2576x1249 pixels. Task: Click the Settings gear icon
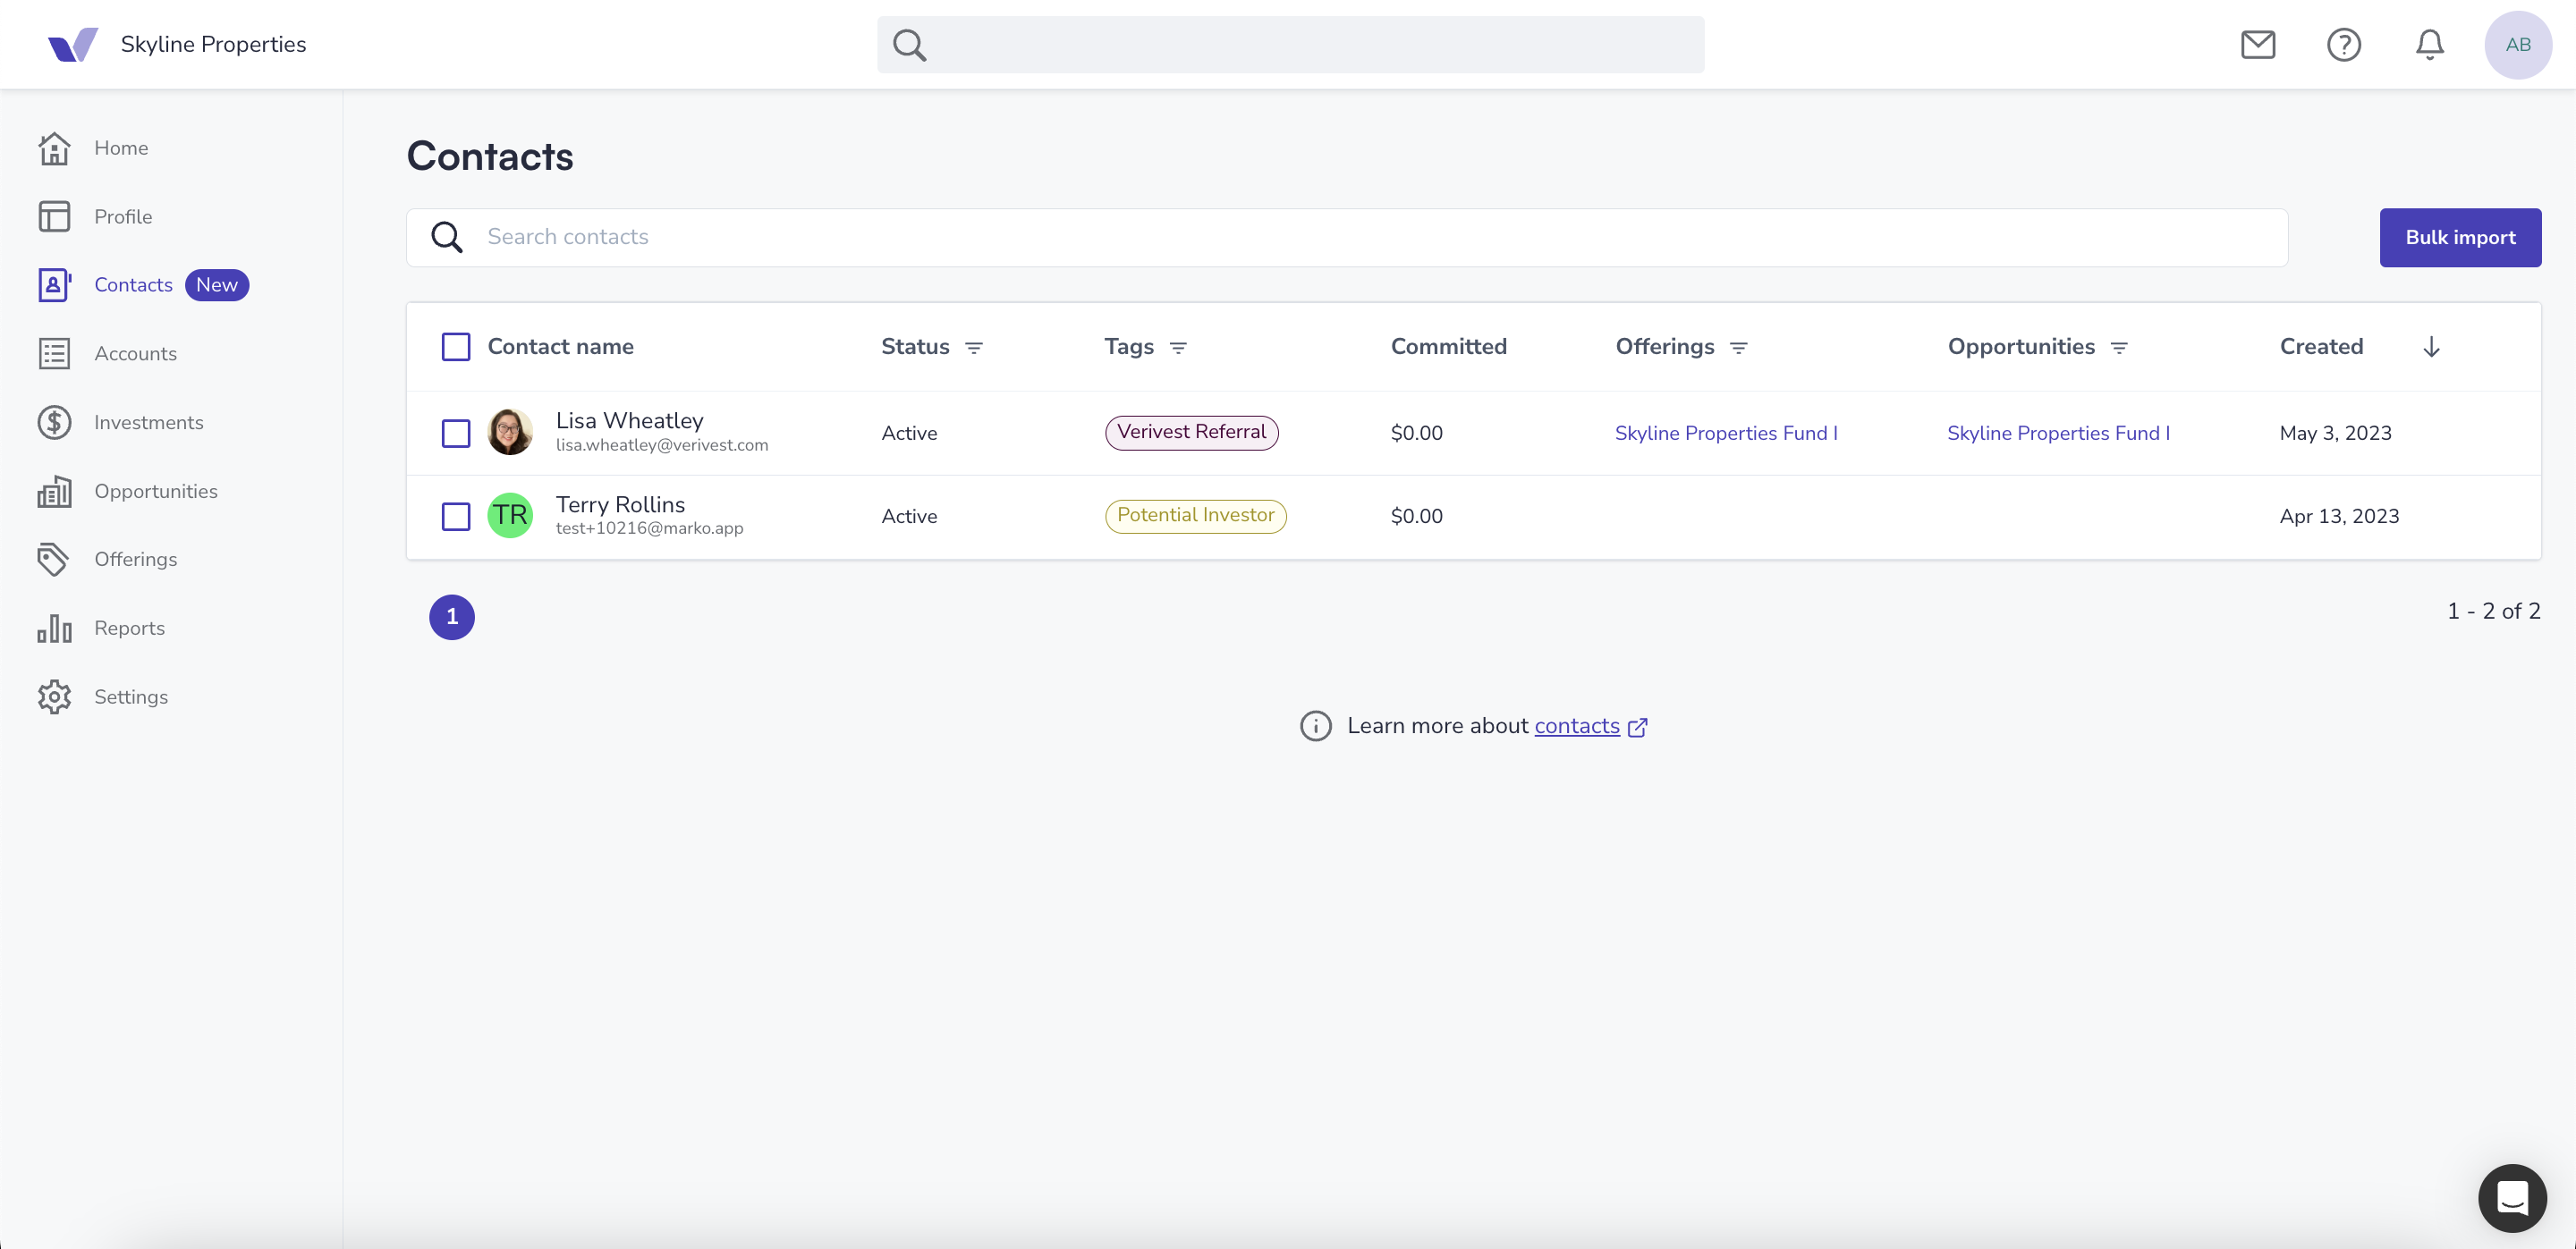54,697
